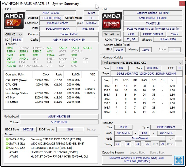Click the ST1000DX001-1CM162 drive entry
The image size is (186, 167).
(x=51, y=148)
